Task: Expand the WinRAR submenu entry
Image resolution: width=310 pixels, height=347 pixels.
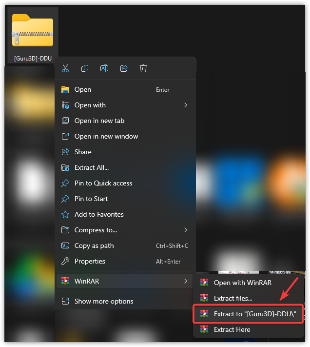Action: (x=125, y=281)
